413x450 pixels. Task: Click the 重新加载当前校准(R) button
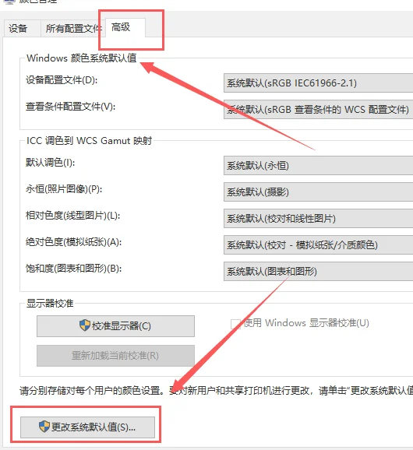pyautogui.click(x=115, y=356)
